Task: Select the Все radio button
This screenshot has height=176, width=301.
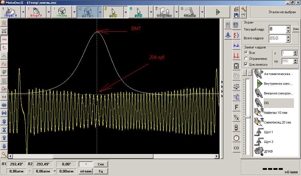Action: pyautogui.click(x=246, y=53)
